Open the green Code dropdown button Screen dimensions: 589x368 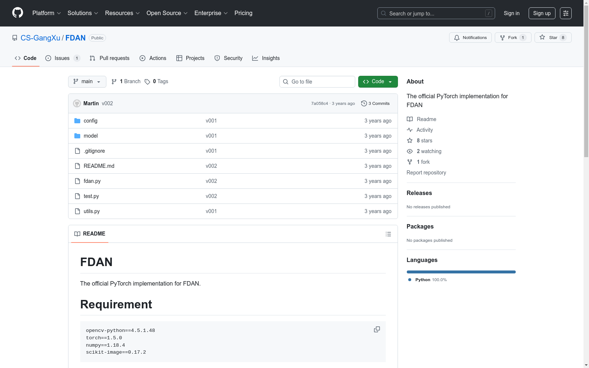point(378,82)
